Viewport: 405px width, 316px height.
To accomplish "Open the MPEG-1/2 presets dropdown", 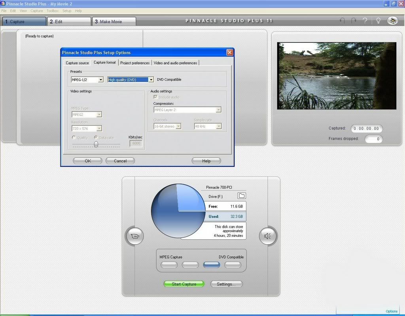I will point(87,80).
